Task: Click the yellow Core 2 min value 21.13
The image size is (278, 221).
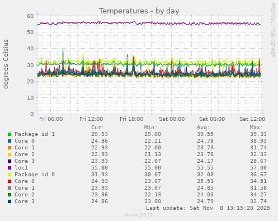Action: coord(153,154)
